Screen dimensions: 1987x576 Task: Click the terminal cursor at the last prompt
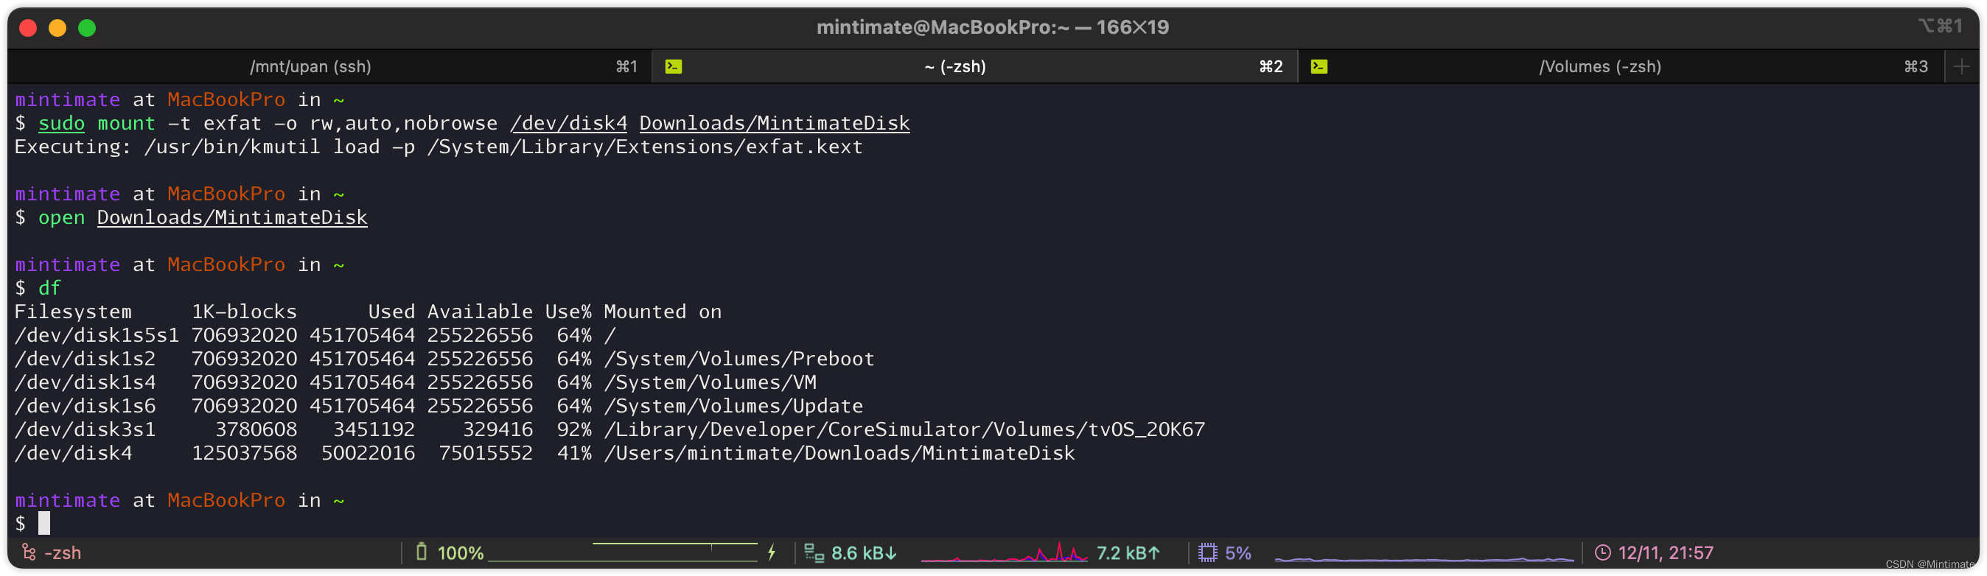coord(44,523)
